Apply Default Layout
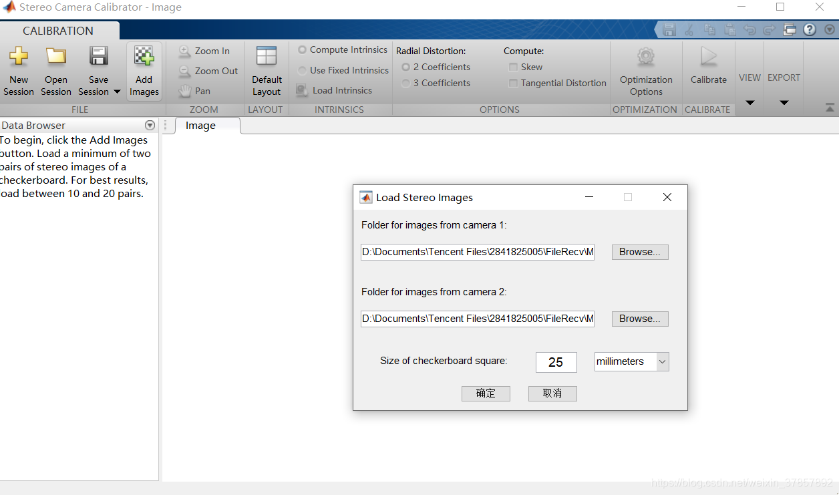839x495 pixels. point(267,72)
